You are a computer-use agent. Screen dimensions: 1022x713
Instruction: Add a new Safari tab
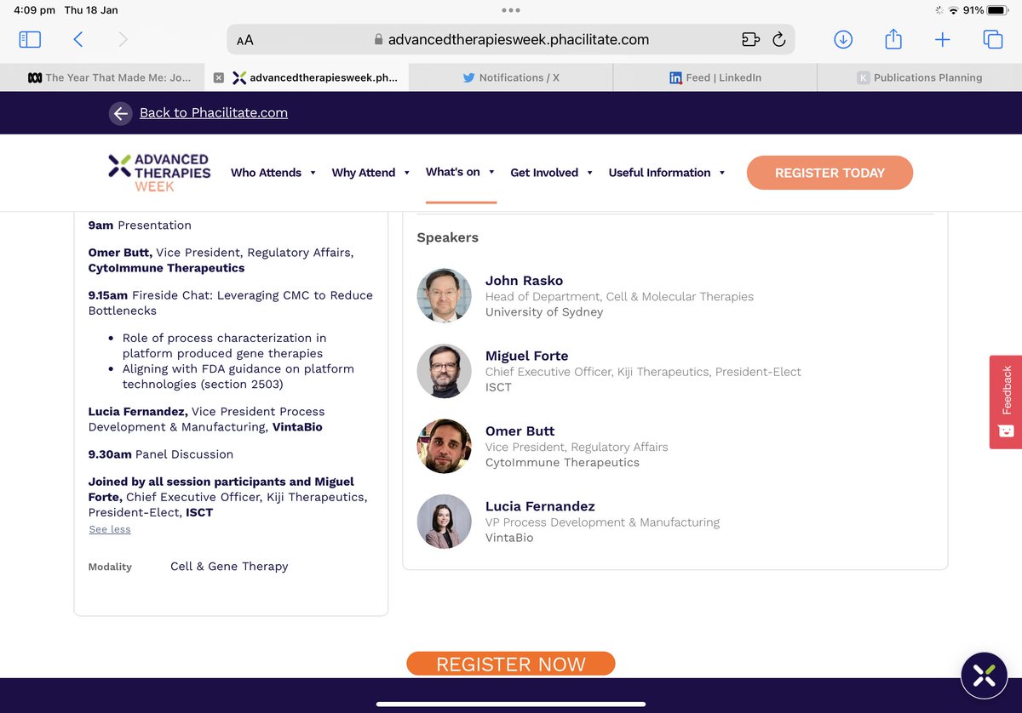point(942,39)
